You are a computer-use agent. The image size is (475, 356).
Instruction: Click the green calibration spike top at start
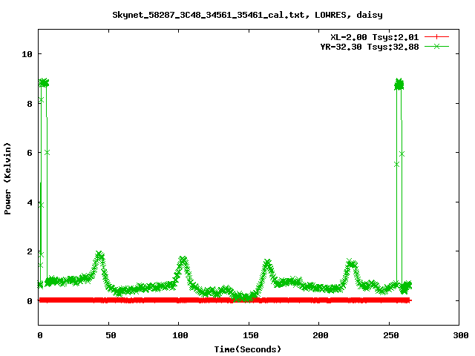tap(44, 82)
